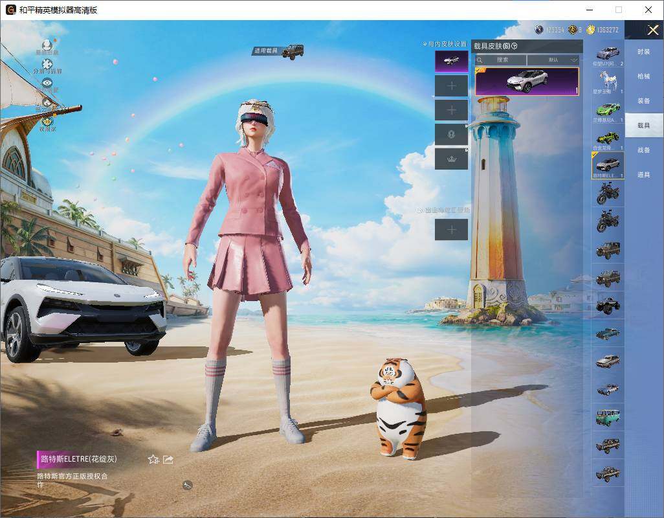Choose the teal bus vehicle thumbnail
The height and width of the screenshot is (518, 664).
point(608,417)
